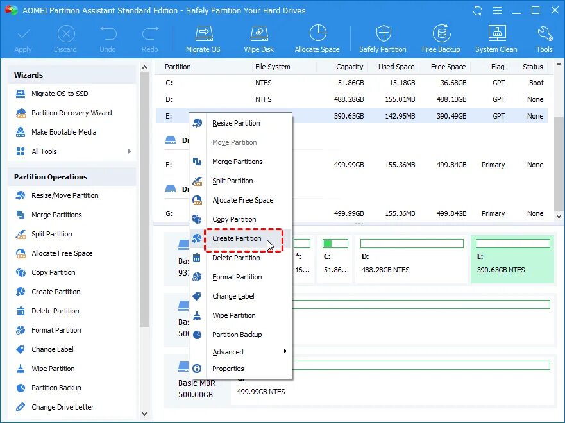Sort by the Partition column header
This screenshot has width=565, height=423.
(x=178, y=67)
